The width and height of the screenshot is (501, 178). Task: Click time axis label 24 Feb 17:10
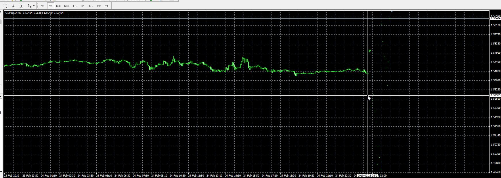[269, 175]
